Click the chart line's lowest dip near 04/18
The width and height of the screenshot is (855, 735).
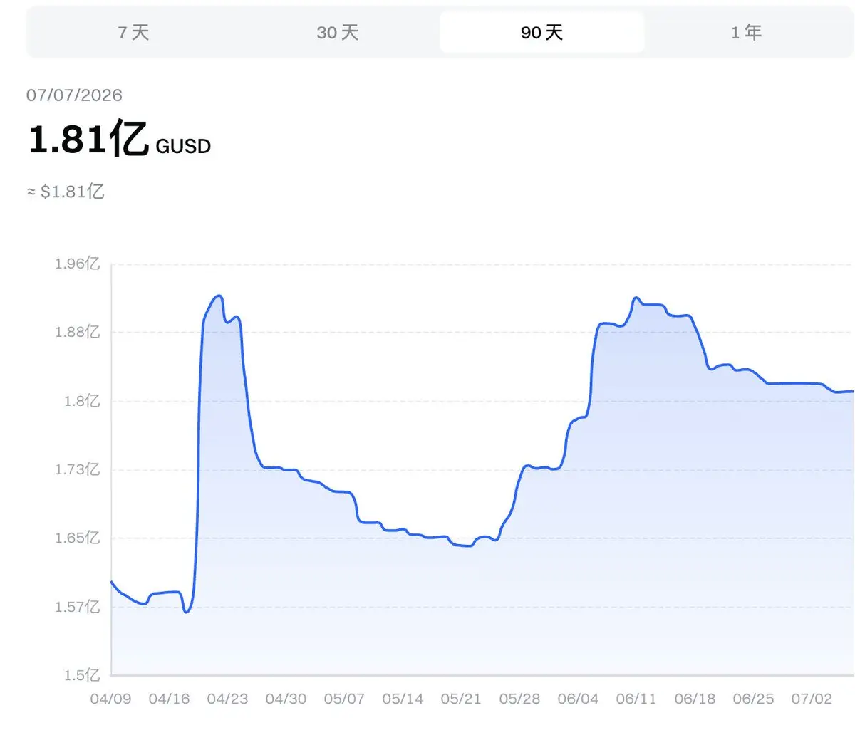point(186,612)
